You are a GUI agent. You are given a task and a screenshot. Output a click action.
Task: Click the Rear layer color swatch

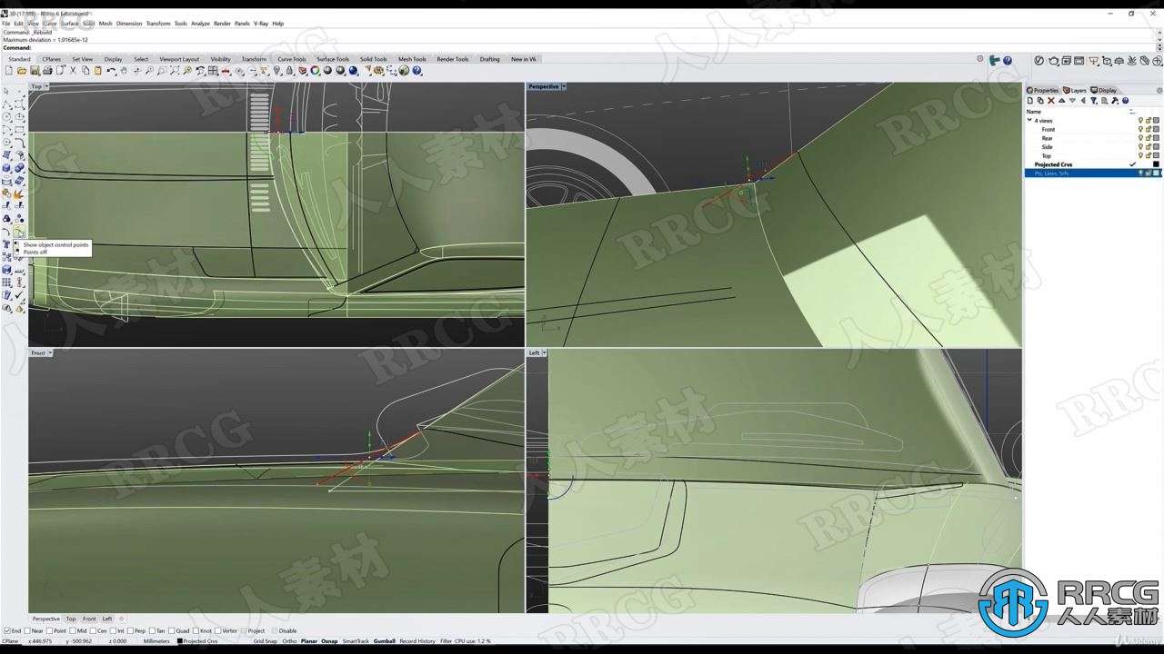(x=1157, y=138)
